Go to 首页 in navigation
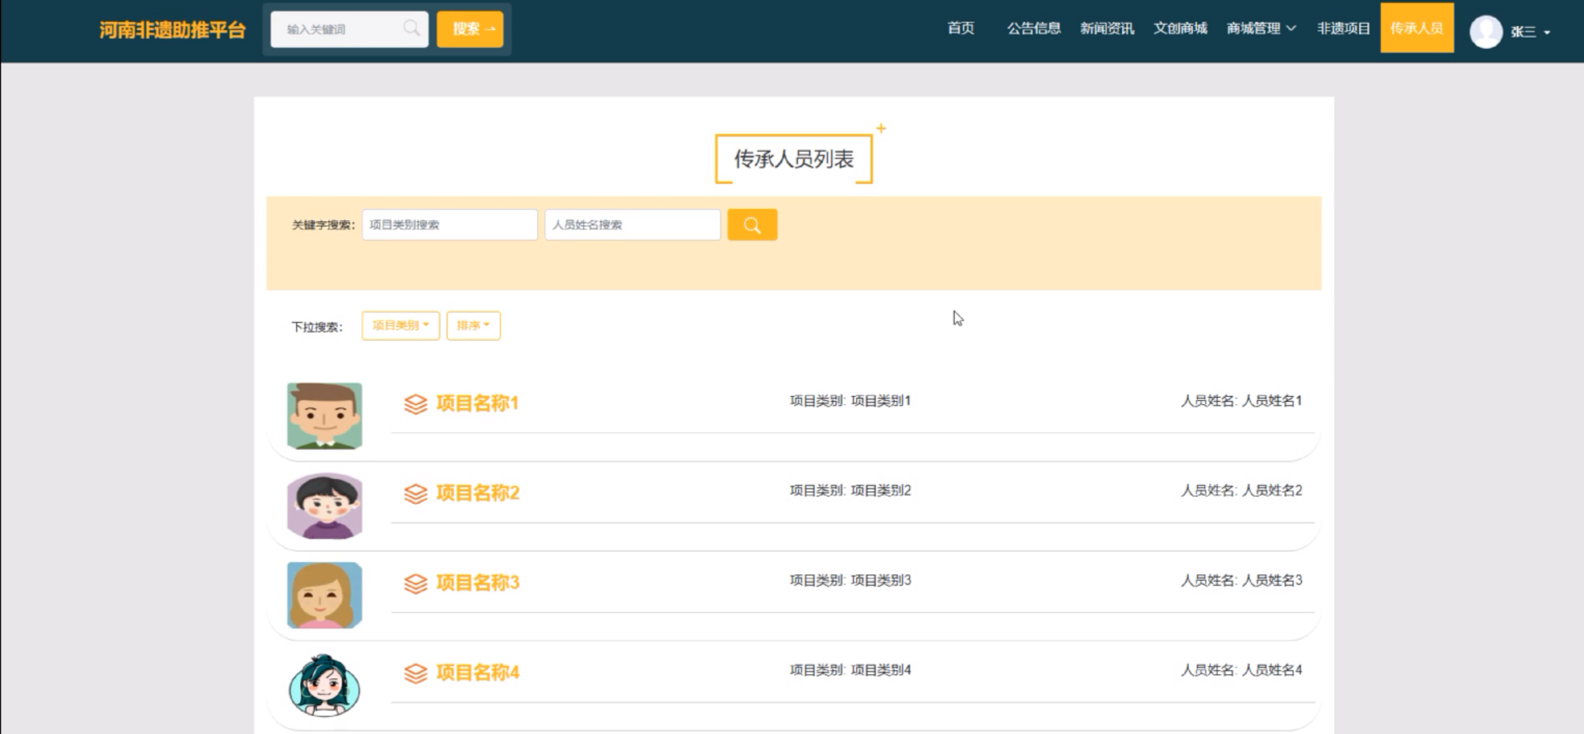 coord(961,28)
